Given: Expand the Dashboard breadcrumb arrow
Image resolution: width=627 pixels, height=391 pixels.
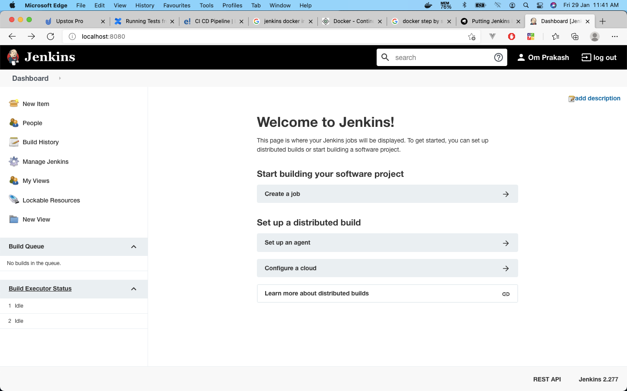Looking at the screenshot, I should [60, 78].
